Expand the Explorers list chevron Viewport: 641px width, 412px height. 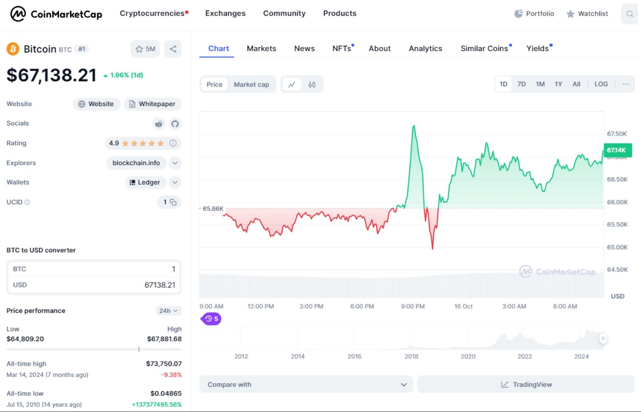175,163
